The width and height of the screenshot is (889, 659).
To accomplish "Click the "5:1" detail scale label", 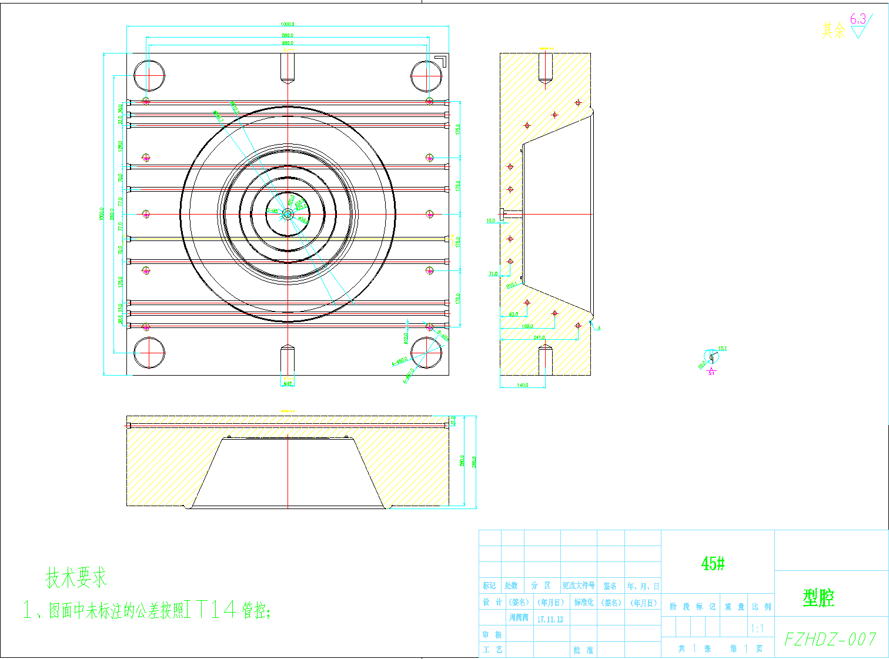I will pos(711,373).
